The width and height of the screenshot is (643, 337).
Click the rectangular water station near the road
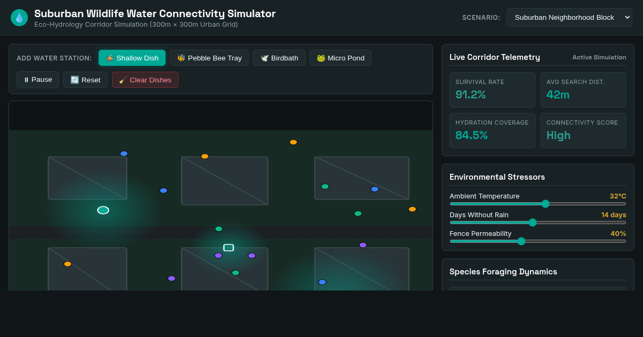(228, 248)
